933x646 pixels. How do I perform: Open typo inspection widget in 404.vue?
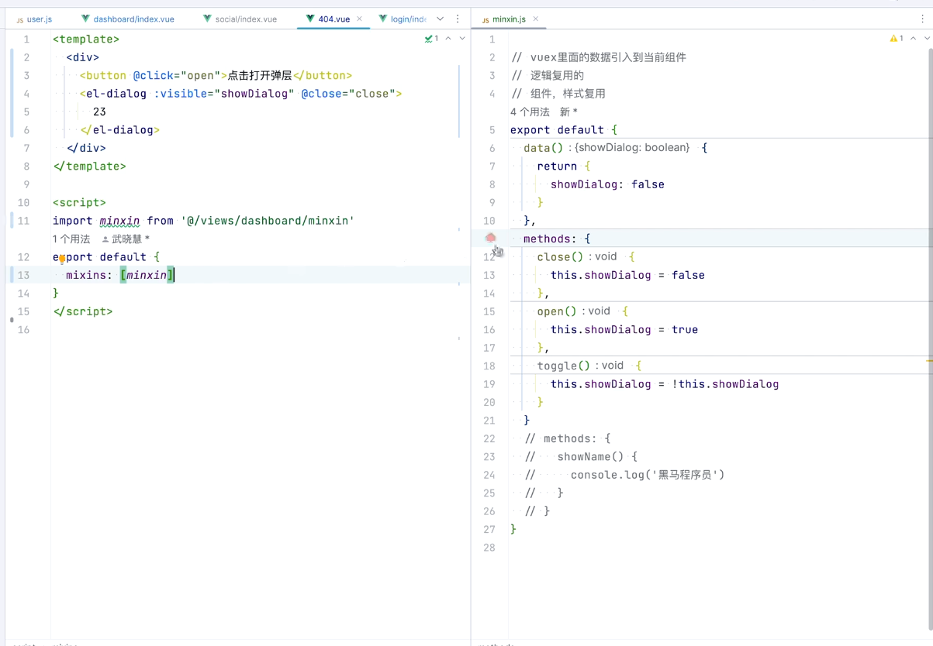click(x=431, y=38)
